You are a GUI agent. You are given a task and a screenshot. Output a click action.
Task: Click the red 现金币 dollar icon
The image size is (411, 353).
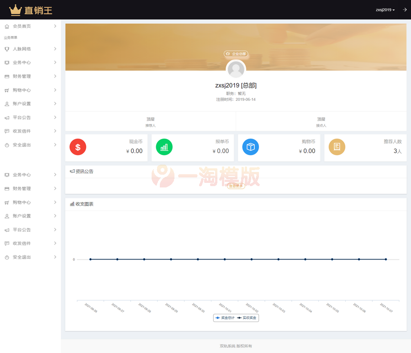coord(78,147)
